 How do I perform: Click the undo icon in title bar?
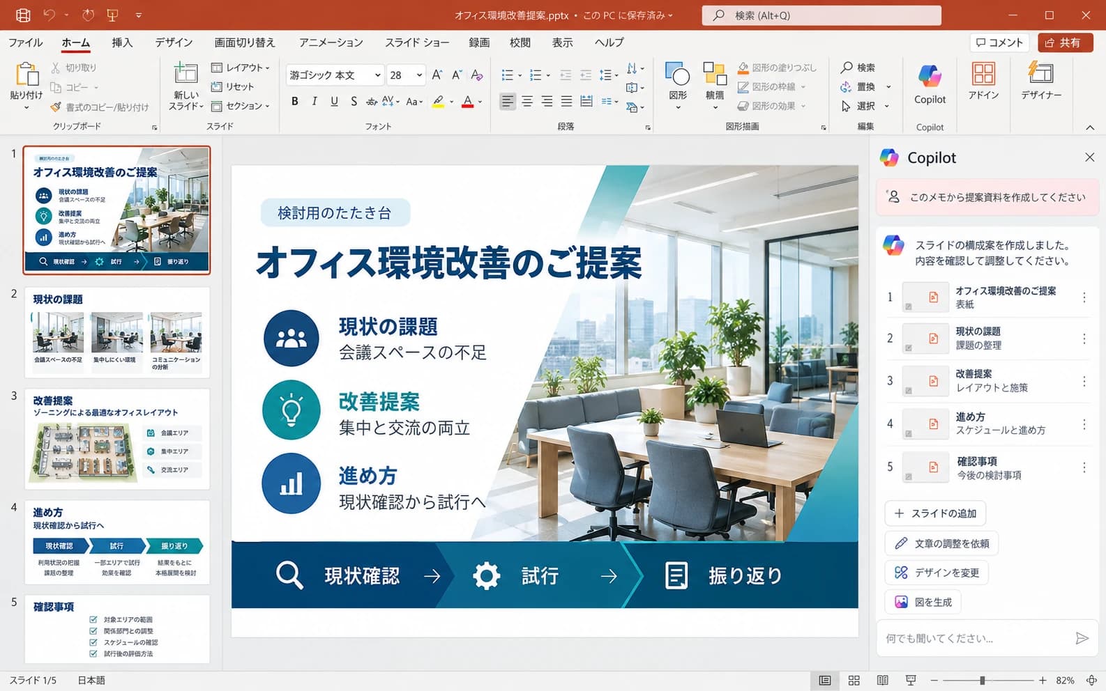tap(49, 15)
